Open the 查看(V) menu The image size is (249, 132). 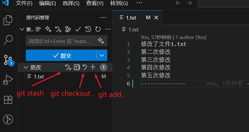click(x=95, y=3)
